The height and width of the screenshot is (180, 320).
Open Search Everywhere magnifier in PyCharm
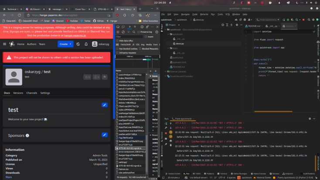coord(309,20)
